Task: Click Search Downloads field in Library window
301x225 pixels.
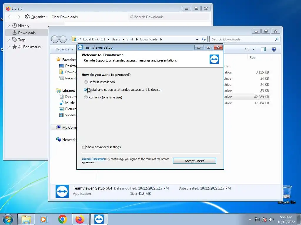Action: [x=169, y=17]
